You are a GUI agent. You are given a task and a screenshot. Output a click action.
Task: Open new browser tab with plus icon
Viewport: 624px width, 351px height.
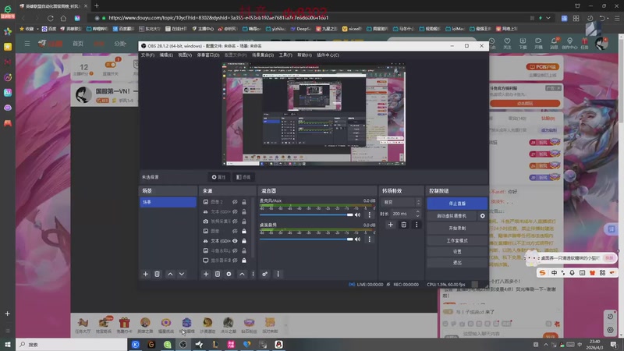tap(97, 6)
